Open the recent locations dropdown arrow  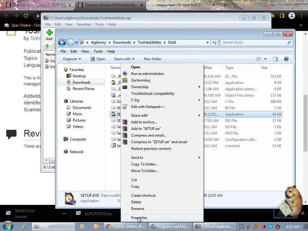click(77, 43)
